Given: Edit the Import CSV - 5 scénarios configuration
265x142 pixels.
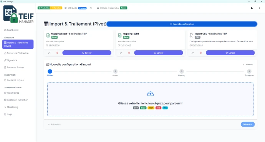Looking at the screenshot, I should click(x=192, y=53).
